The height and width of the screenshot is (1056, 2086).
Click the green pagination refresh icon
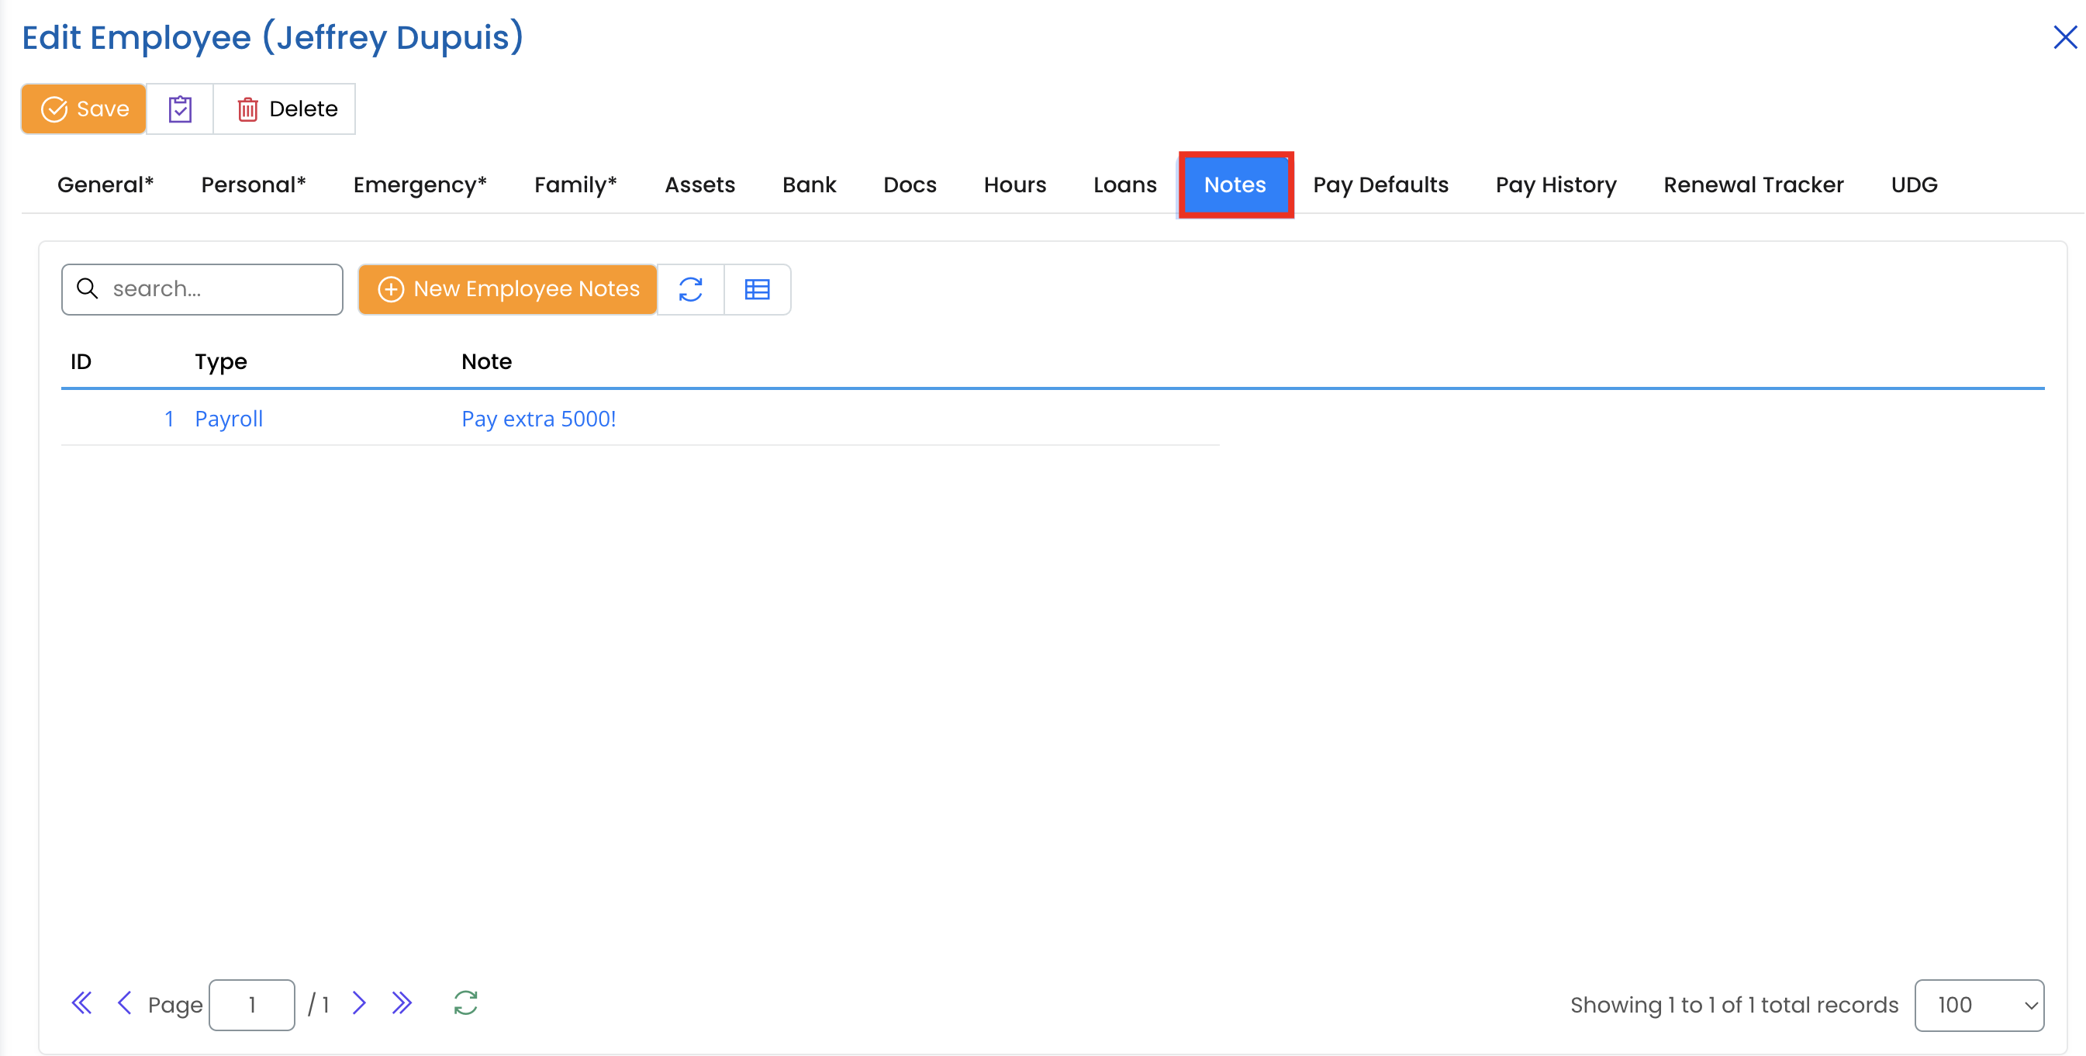(x=465, y=1003)
